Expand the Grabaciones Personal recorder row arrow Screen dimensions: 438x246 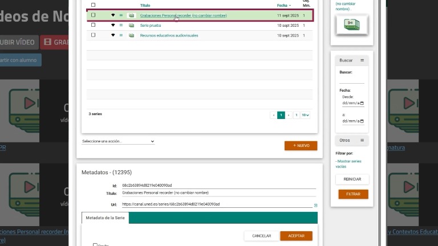pos(113,15)
